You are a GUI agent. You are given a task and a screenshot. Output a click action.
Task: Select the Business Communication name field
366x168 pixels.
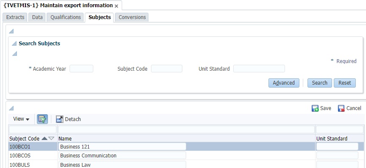pyautogui.click(x=122, y=155)
